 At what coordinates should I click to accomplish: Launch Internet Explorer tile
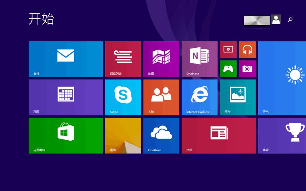(x=200, y=97)
